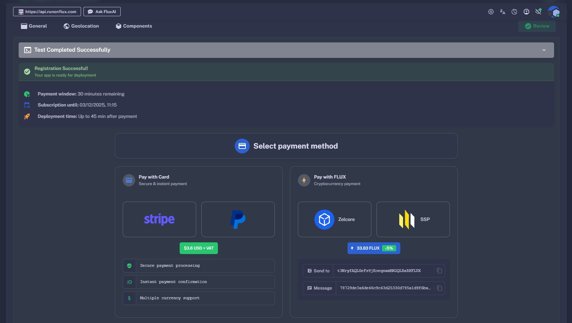The width and height of the screenshot is (572, 323).
Task: Open the api.runonflux.com backend selector
Action: (47, 12)
